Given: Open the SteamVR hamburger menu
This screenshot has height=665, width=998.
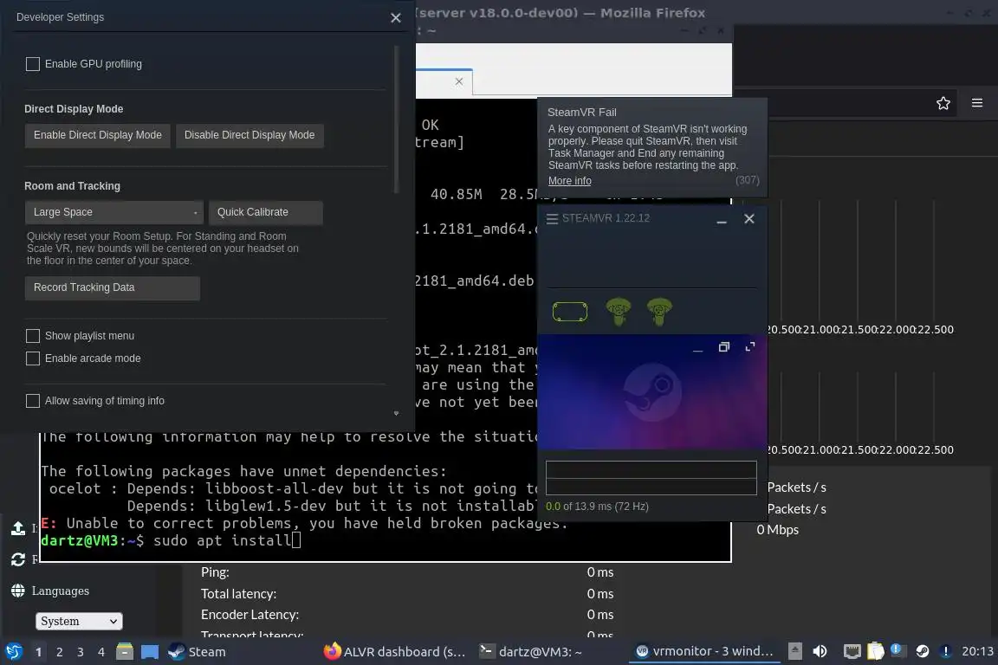Looking at the screenshot, I should (x=552, y=218).
